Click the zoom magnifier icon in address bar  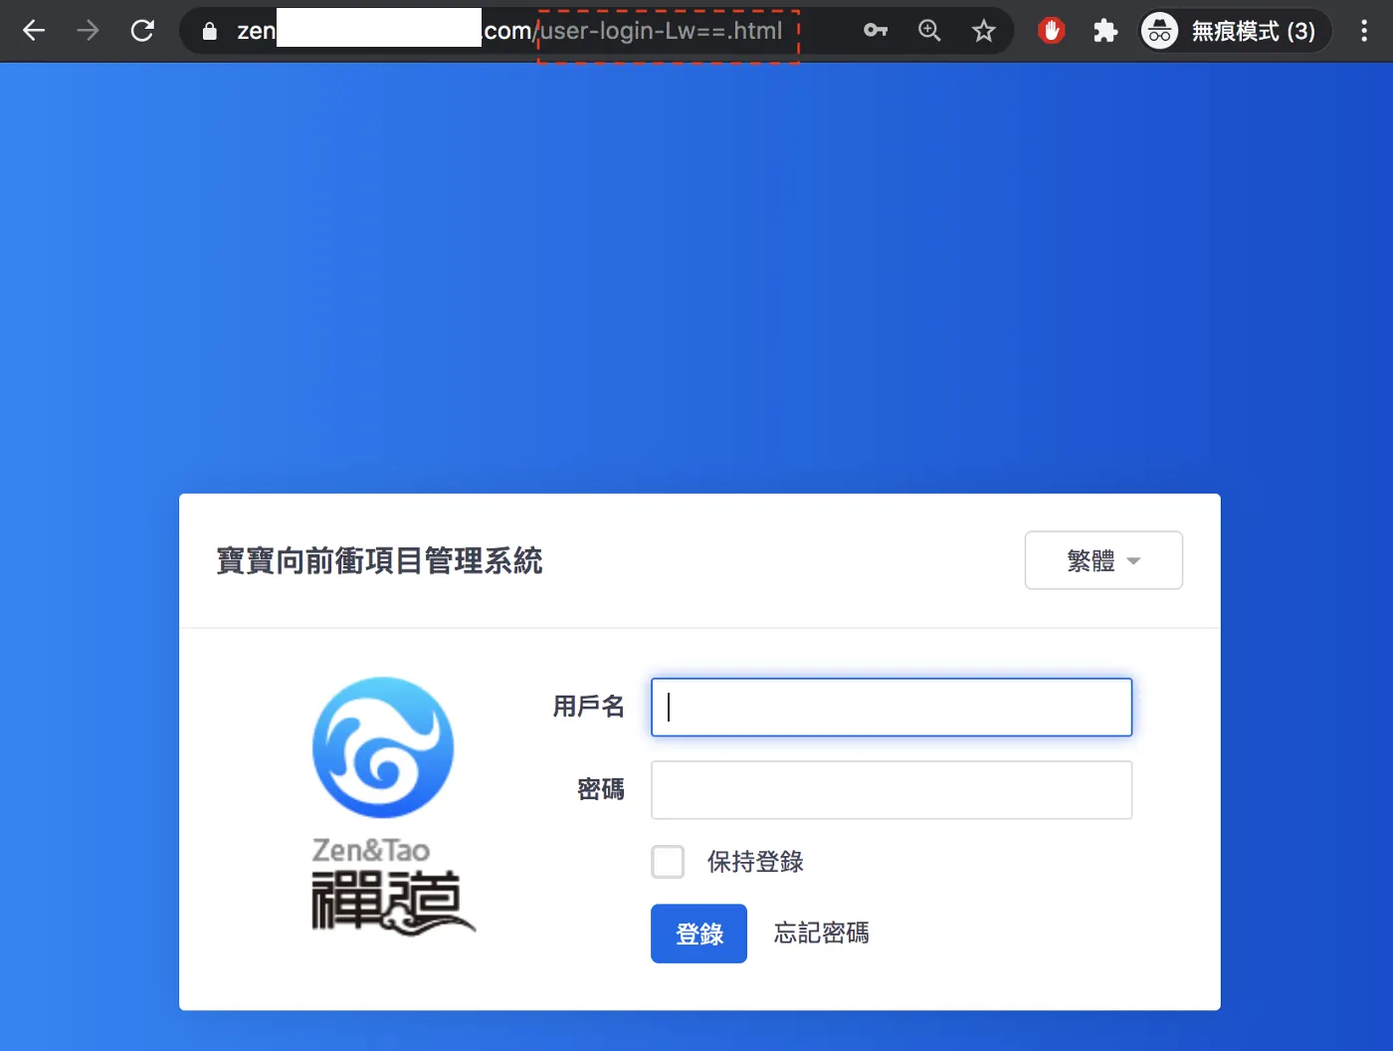(929, 31)
